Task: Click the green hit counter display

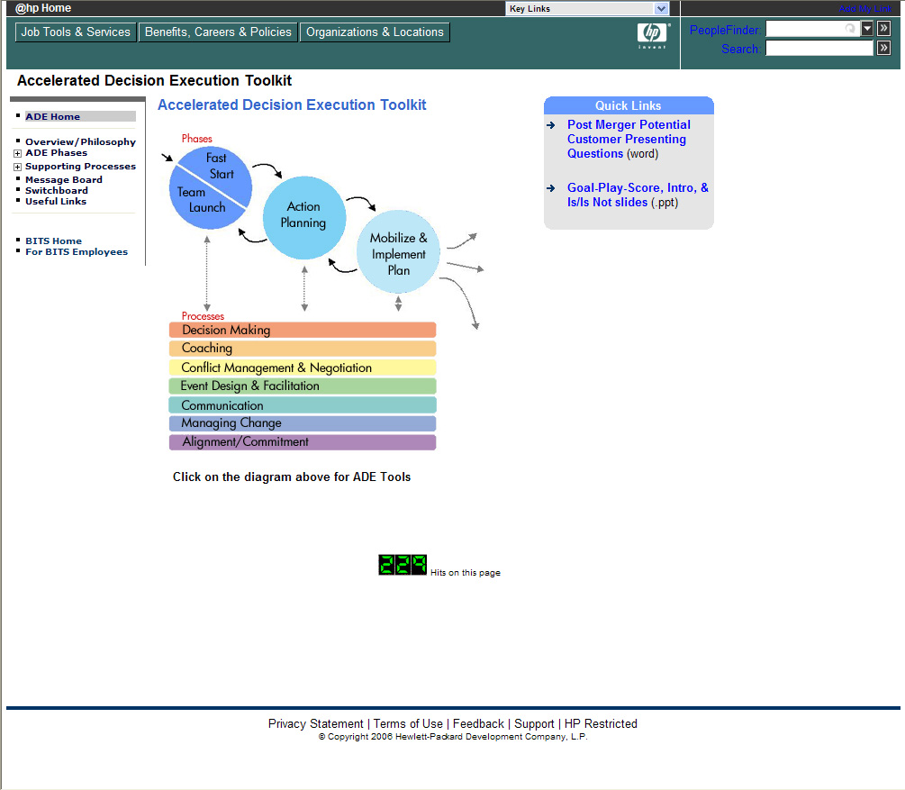Action: (x=403, y=566)
